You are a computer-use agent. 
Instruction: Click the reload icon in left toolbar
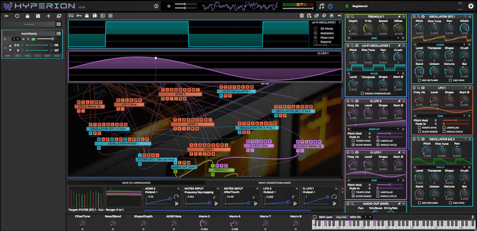point(17,16)
